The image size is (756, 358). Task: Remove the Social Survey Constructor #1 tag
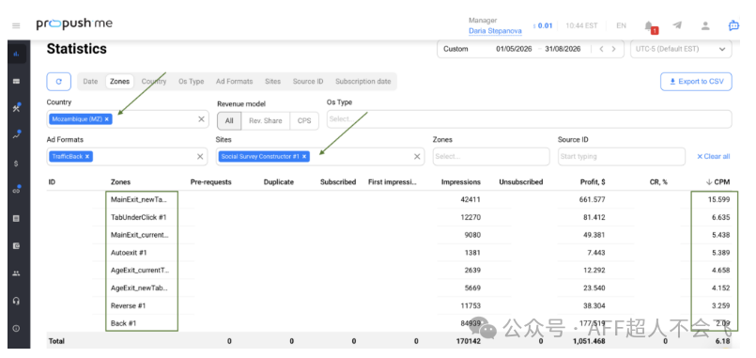304,156
